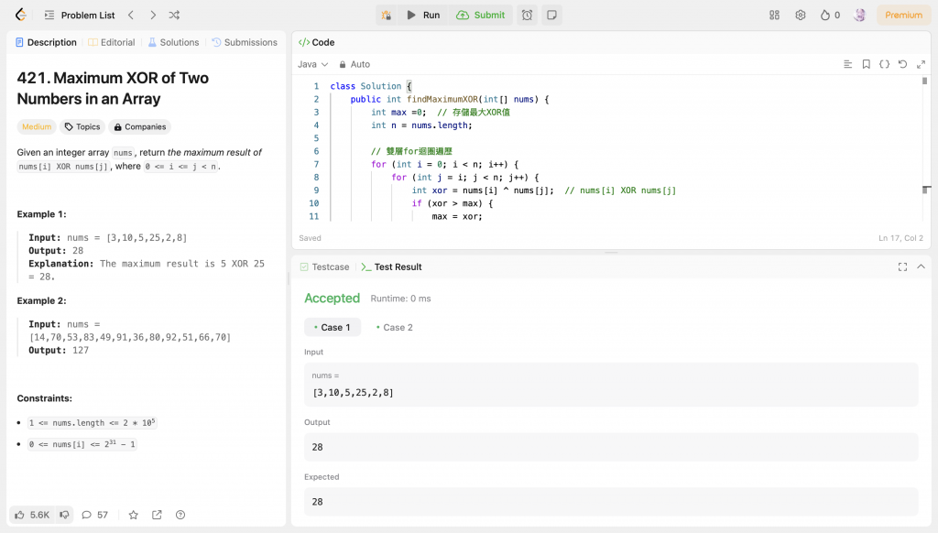
Task: Submit the solution
Action: pos(481,15)
